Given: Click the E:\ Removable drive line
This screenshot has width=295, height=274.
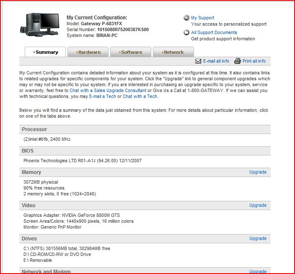Looking at the screenshot, I should point(38,260).
